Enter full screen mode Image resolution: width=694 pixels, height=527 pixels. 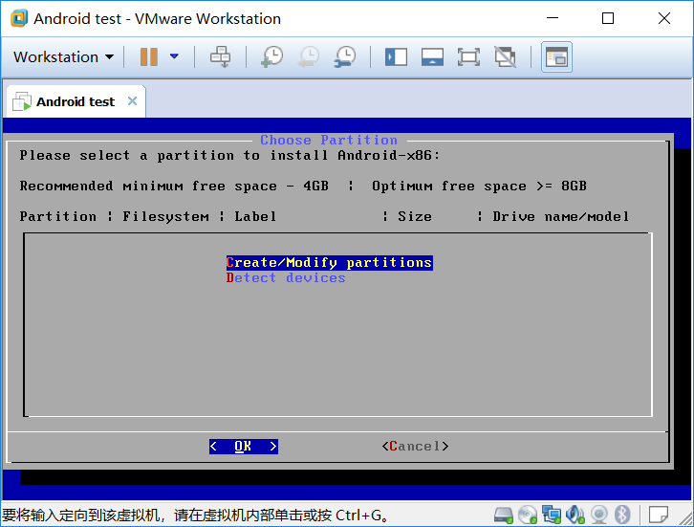(468, 57)
